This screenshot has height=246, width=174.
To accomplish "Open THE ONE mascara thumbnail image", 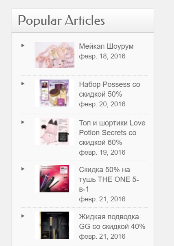I will (x=54, y=179).
